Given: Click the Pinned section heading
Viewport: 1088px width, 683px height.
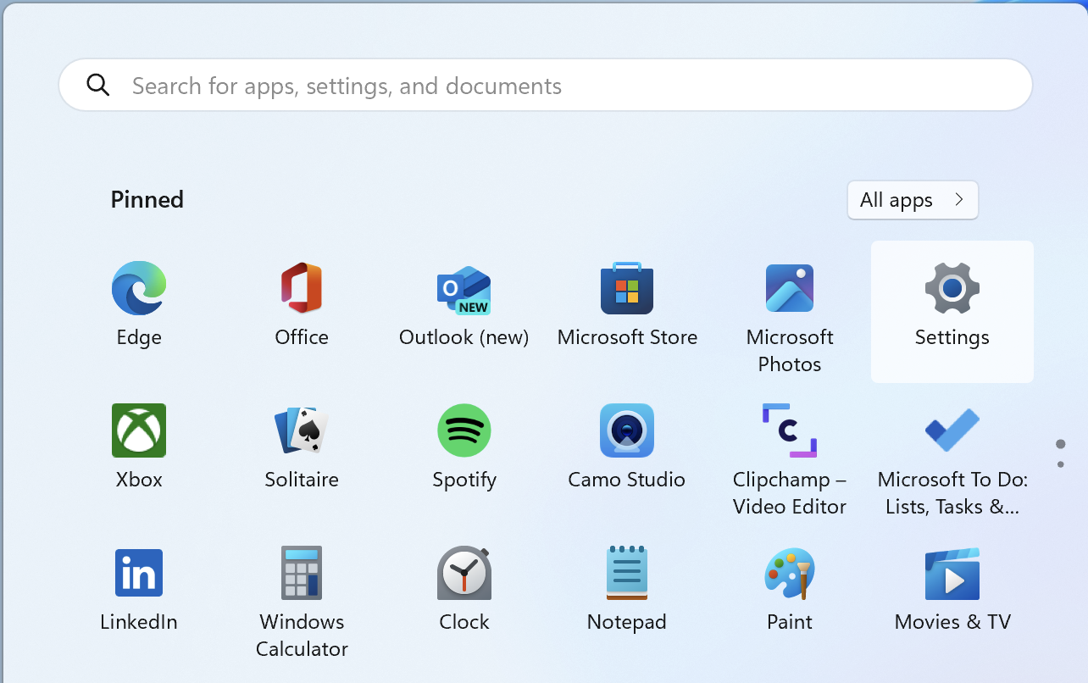Looking at the screenshot, I should (147, 199).
